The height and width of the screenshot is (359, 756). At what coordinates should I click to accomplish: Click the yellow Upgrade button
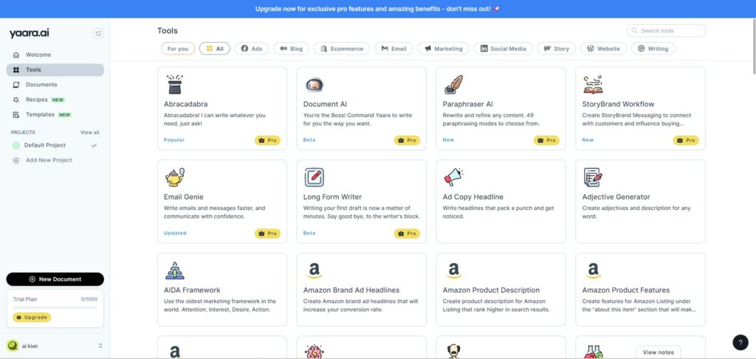[32, 318]
